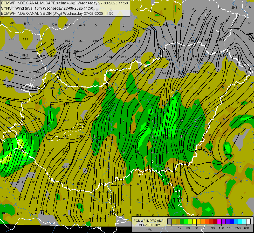Click the map value 9.84
Screen dimensions: 254x233
[95, 105]
